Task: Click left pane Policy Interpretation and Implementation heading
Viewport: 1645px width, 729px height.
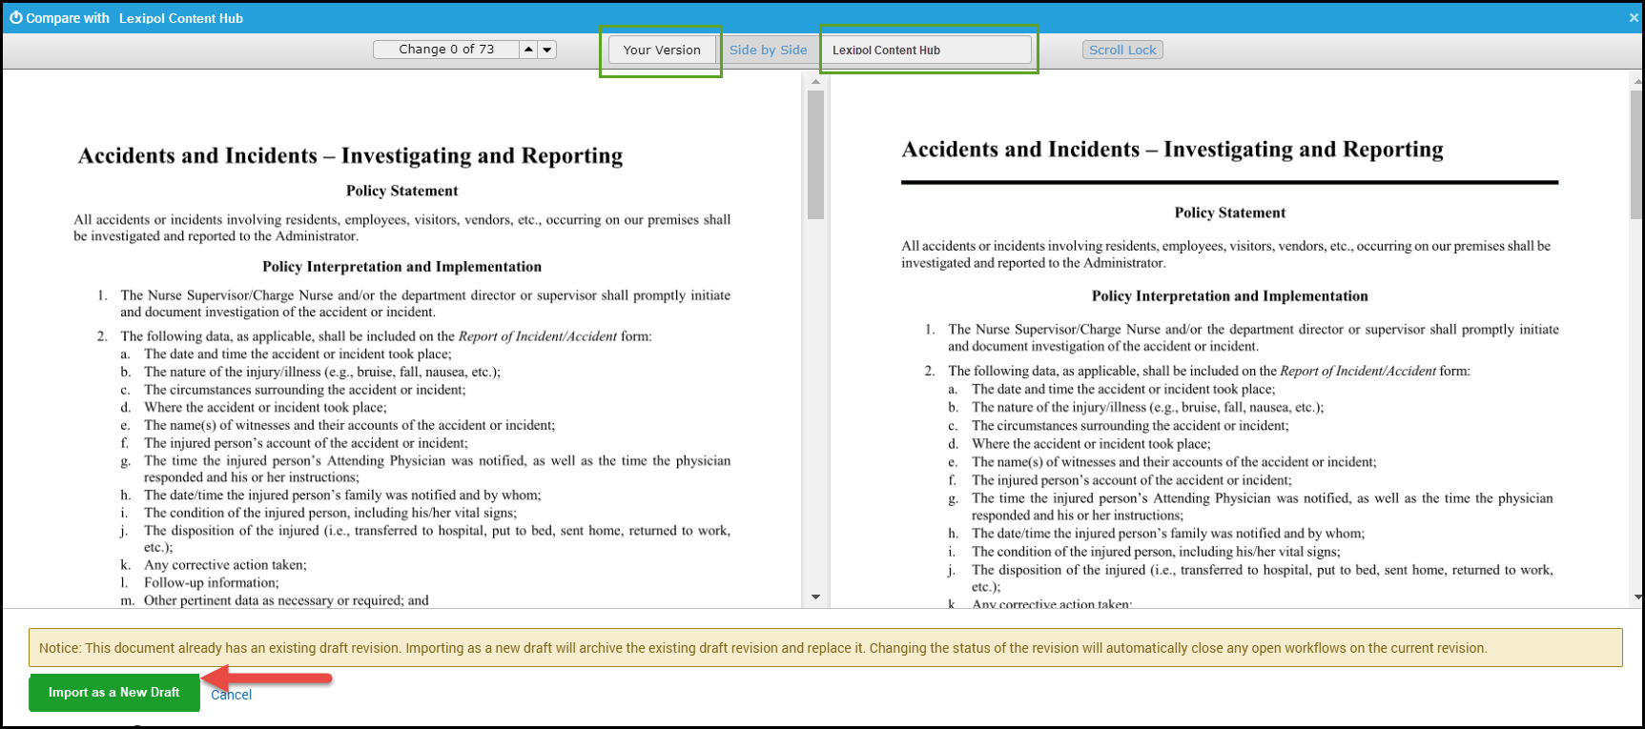Action: pyautogui.click(x=401, y=267)
